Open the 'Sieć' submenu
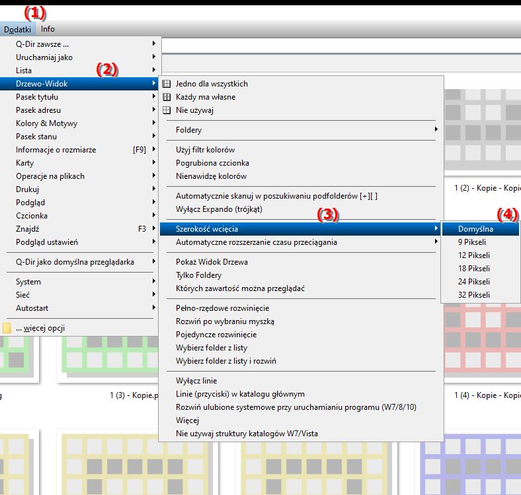 click(x=80, y=295)
